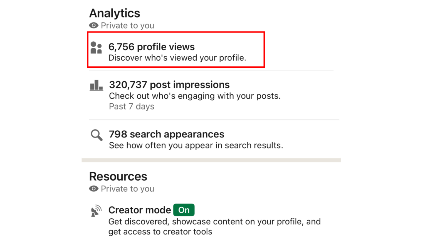445x250 pixels.
Task: Click the Creator mode label text
Action: [139, 210]
